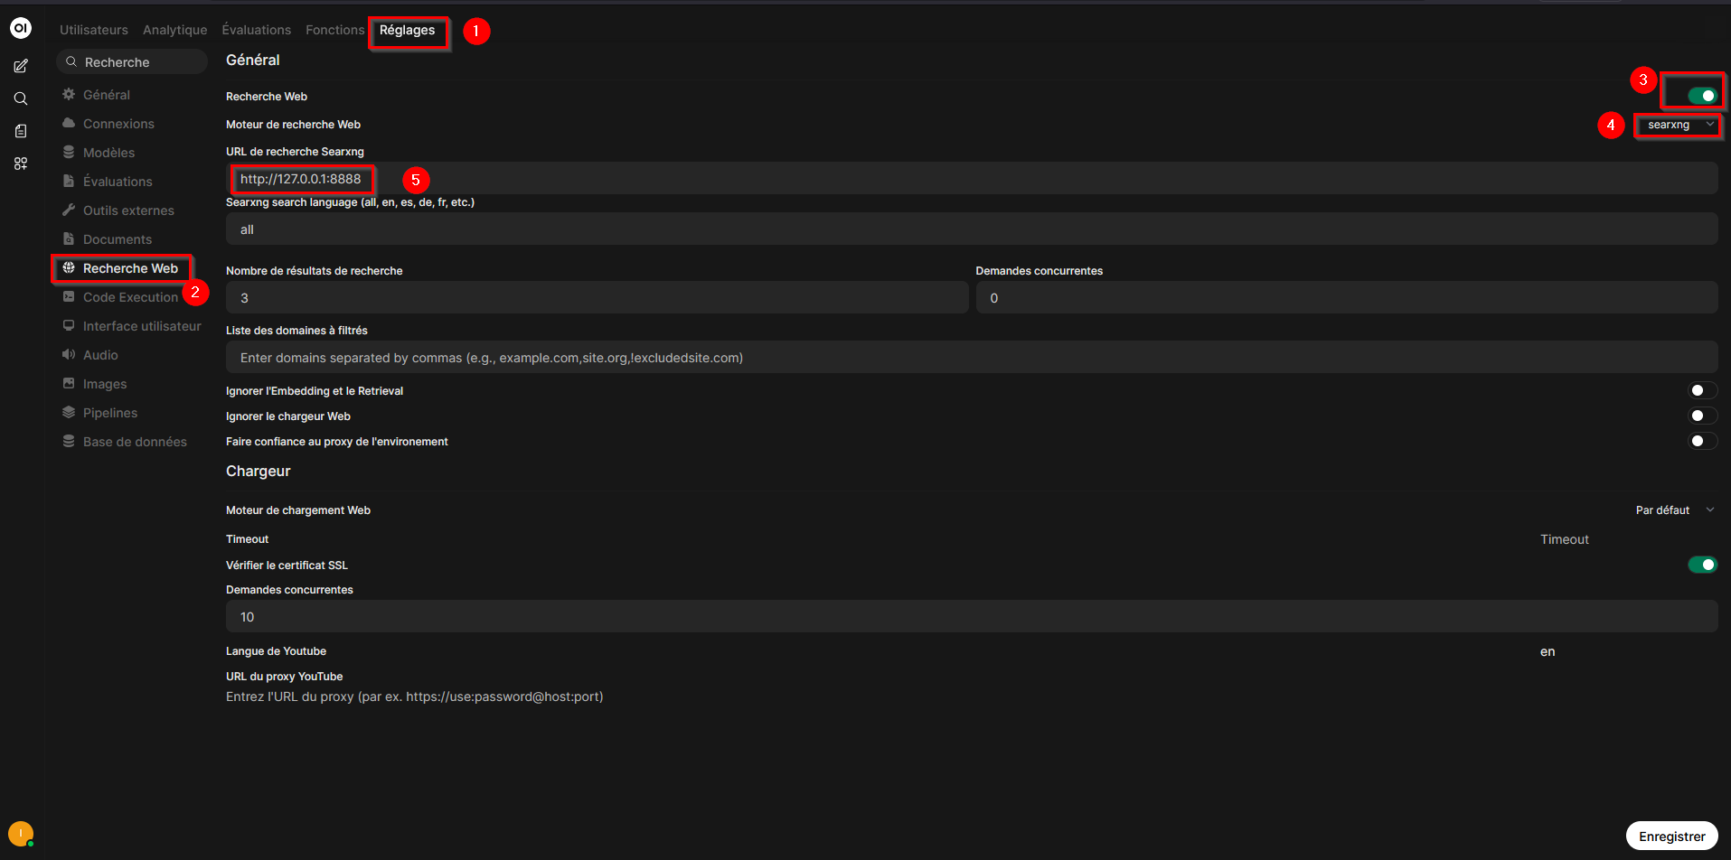Focus the Nombre de résultats de recherche field
Screen dimensions: 1731x860
(597, 298)
